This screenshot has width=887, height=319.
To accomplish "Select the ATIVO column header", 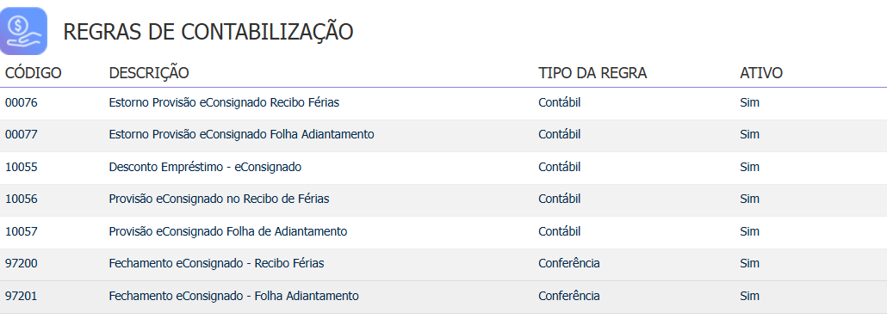I will [x=761, y=73].
